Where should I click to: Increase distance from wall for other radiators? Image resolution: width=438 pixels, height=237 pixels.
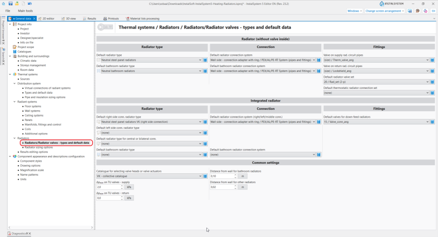(236, 186)
